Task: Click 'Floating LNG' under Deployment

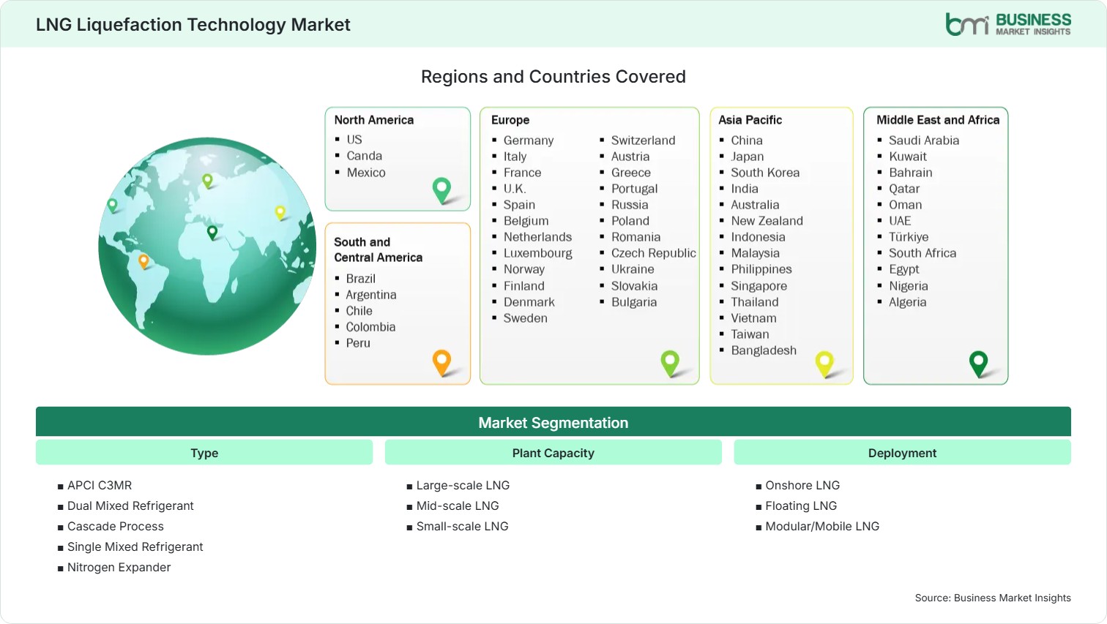Action: pyautogui.click(x=801, y=505)
